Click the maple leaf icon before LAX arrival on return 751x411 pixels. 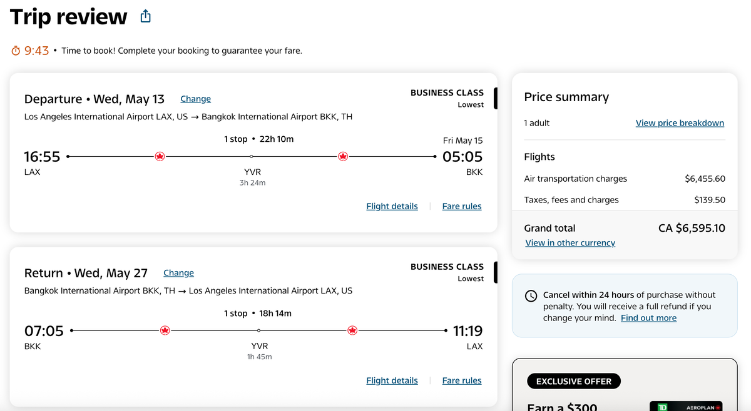tap(352, 330)
